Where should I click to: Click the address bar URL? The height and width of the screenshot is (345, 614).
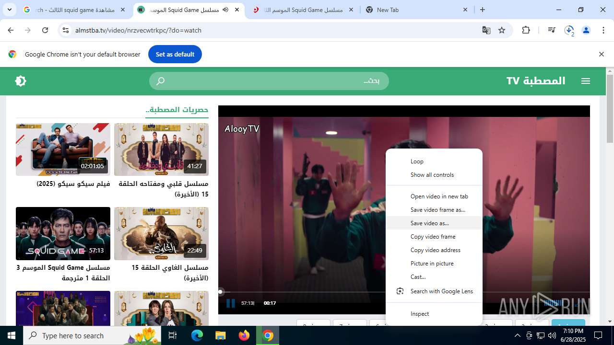click(138, 30)
